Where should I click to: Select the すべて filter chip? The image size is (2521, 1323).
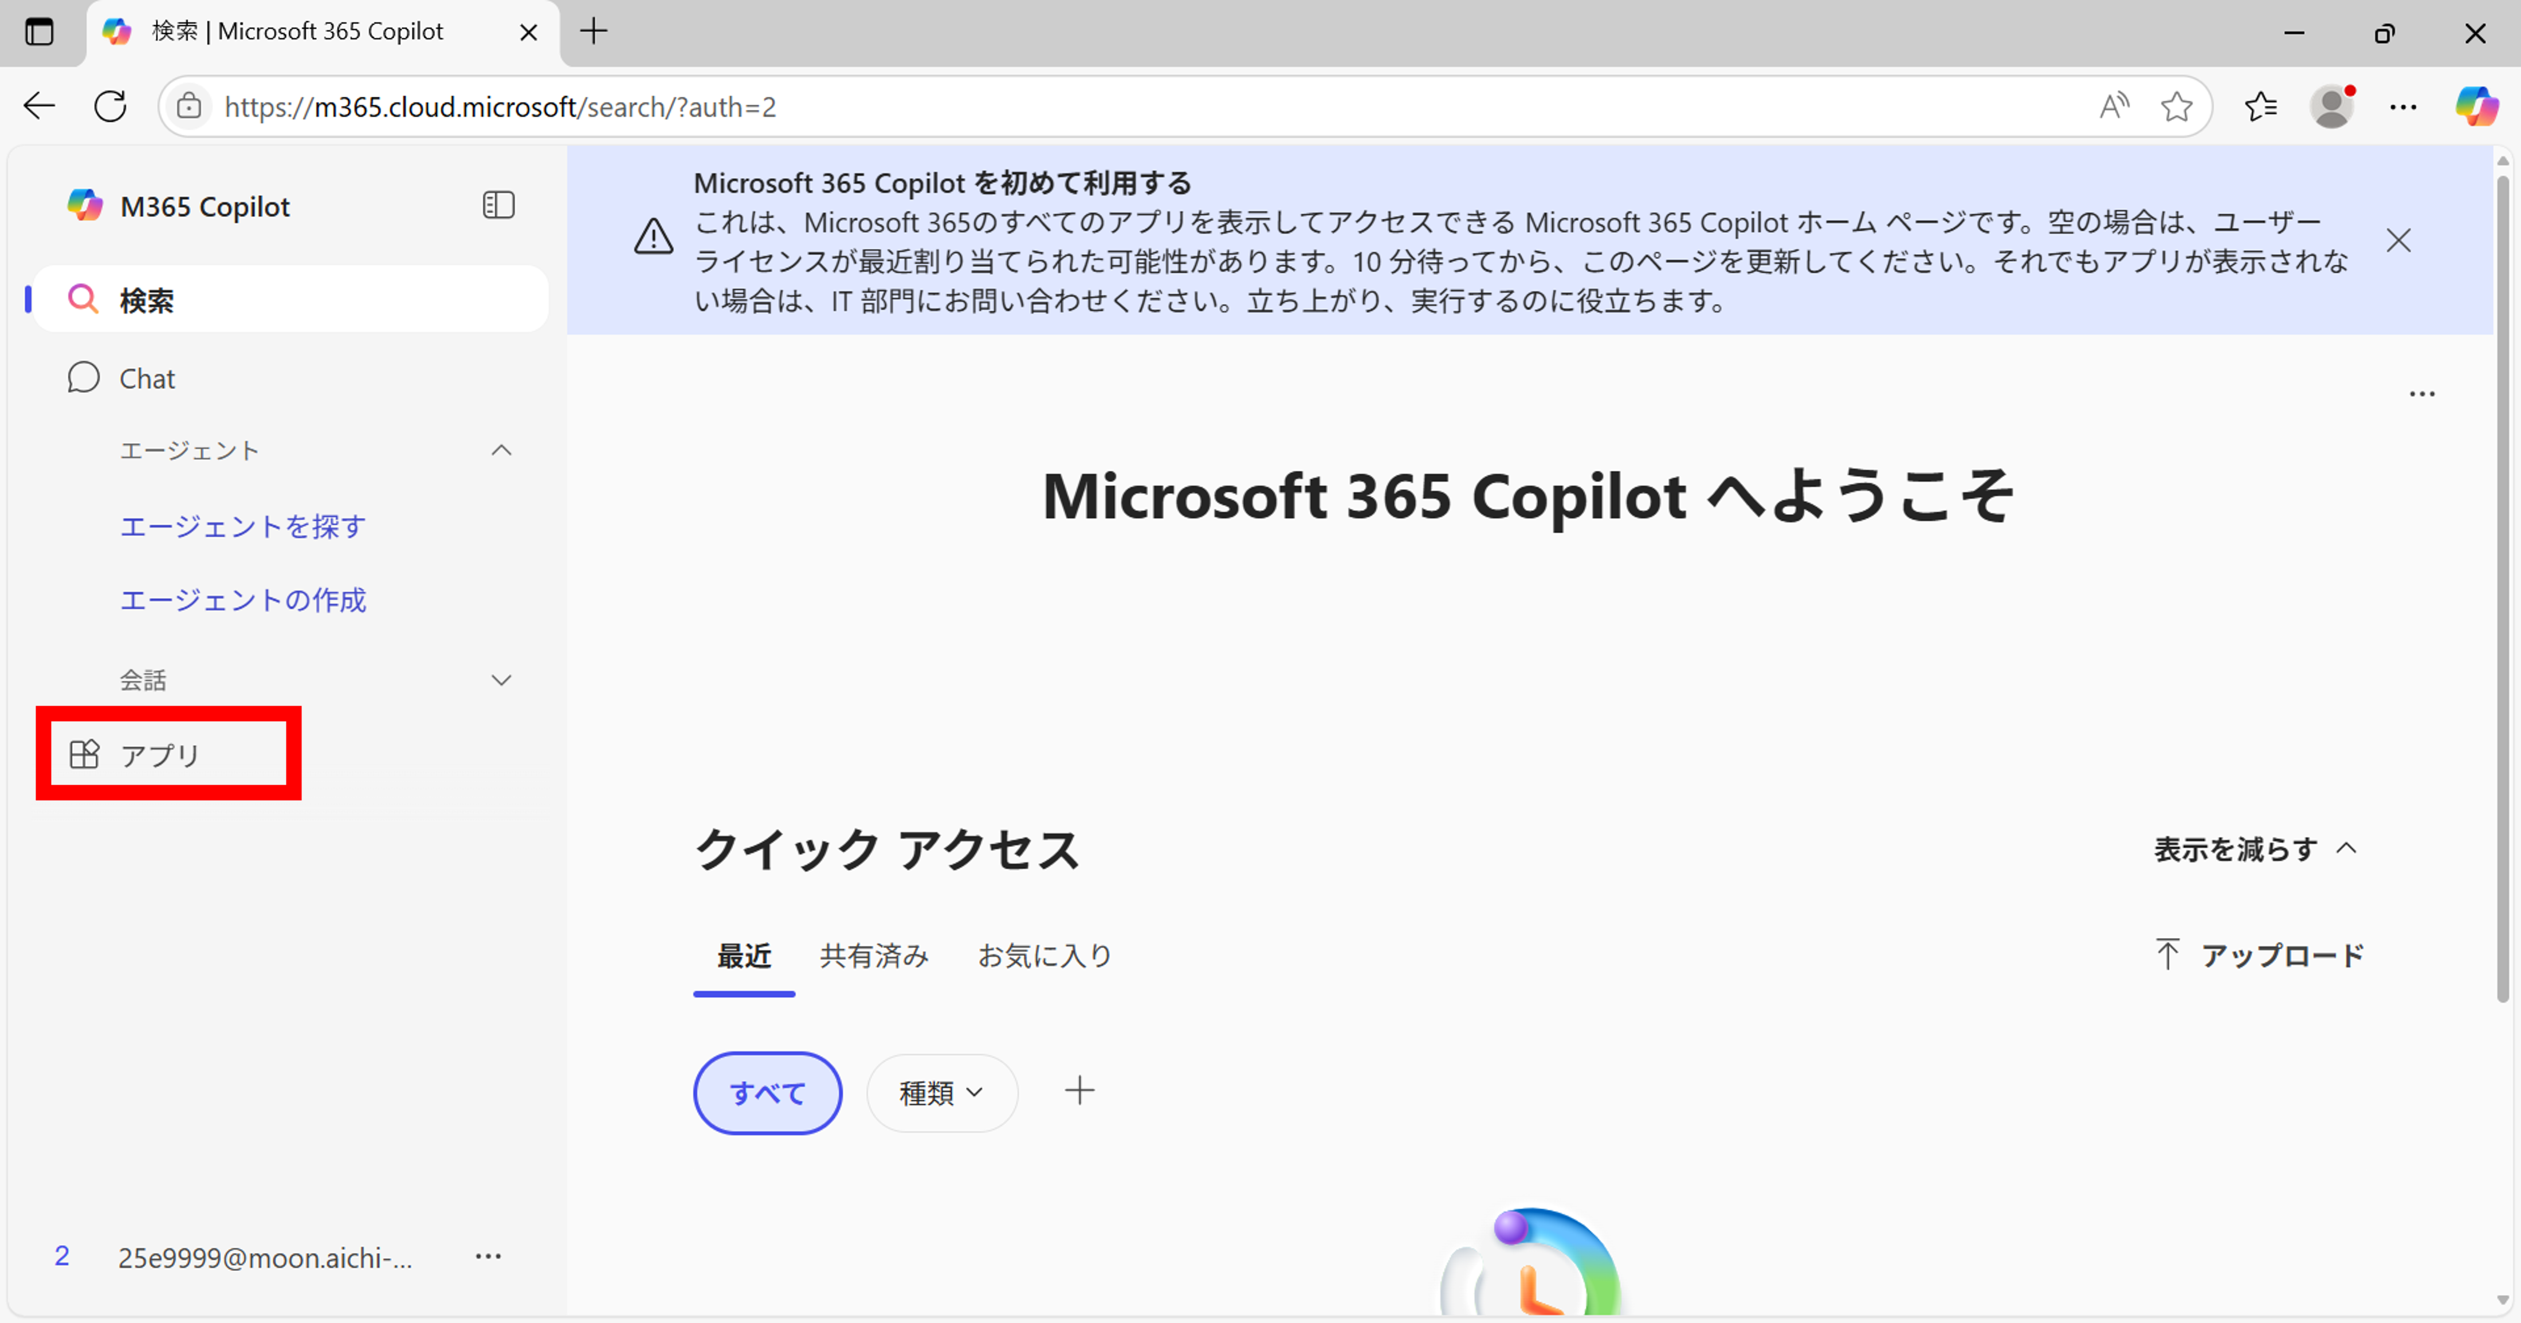click(767, 1092)
